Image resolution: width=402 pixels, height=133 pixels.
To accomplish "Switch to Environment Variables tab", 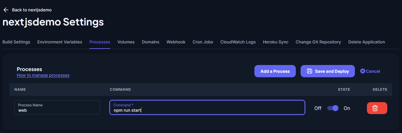I will click(60, 42).
